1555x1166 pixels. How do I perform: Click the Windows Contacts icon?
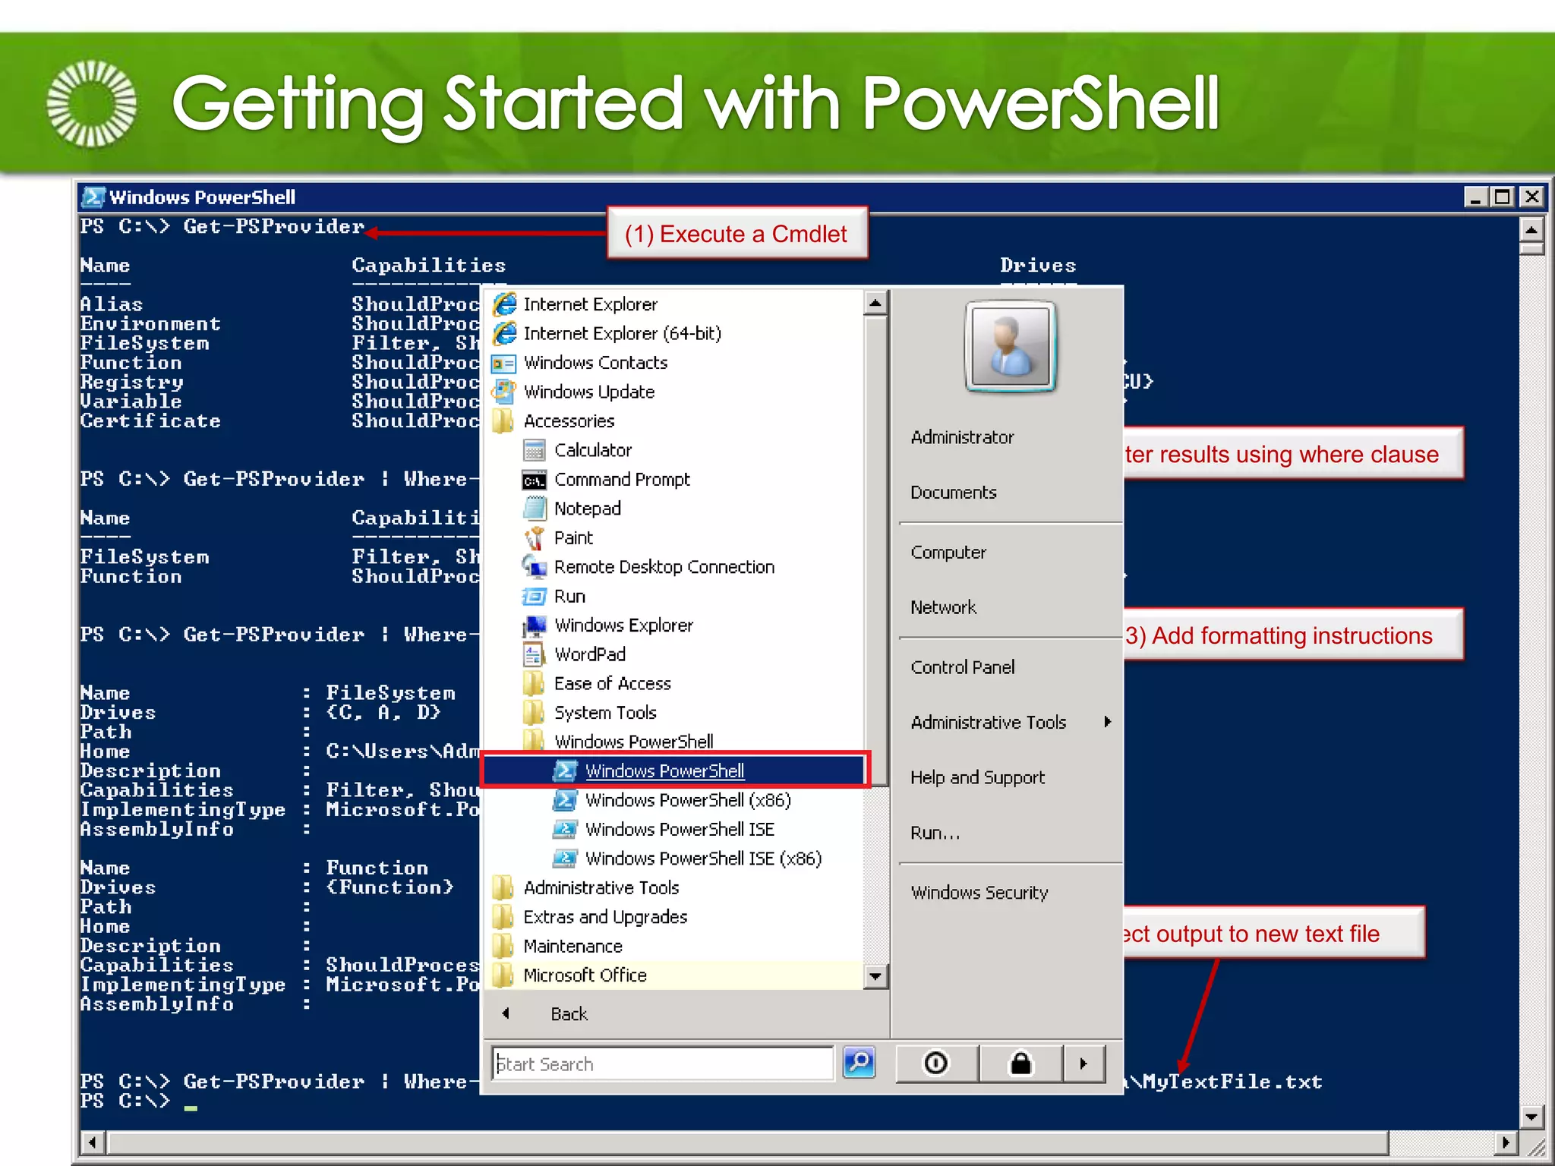504,364
